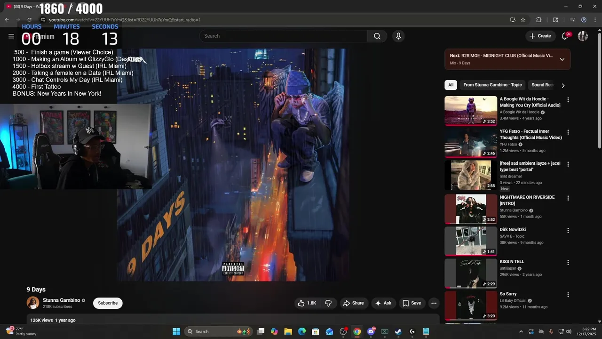Open Chrome three-dot menu
The image size is (602, 339).
(x=594, y=20)
